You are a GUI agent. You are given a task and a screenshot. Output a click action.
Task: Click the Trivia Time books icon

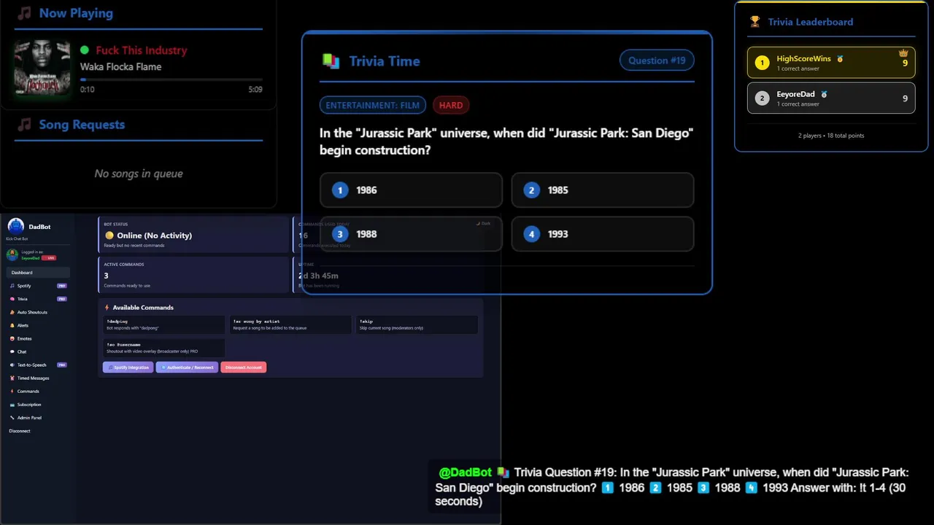[331, 61]
